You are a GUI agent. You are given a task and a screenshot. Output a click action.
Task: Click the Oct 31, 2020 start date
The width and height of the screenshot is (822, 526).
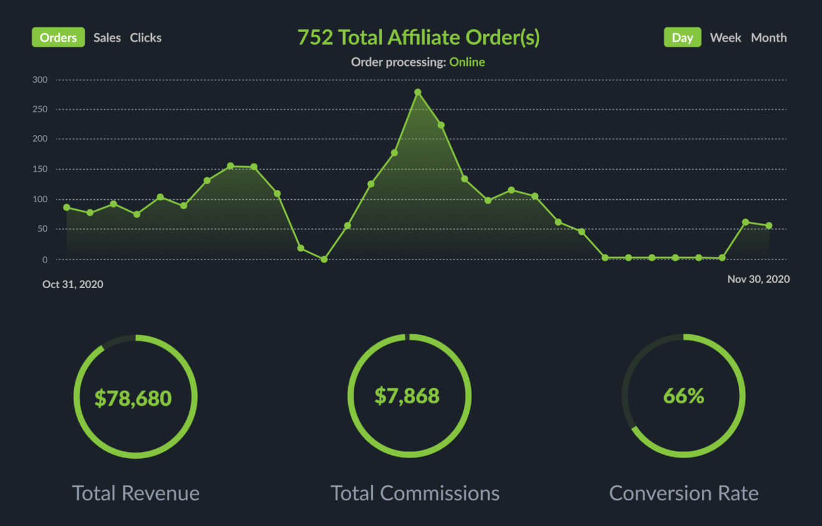73,284
